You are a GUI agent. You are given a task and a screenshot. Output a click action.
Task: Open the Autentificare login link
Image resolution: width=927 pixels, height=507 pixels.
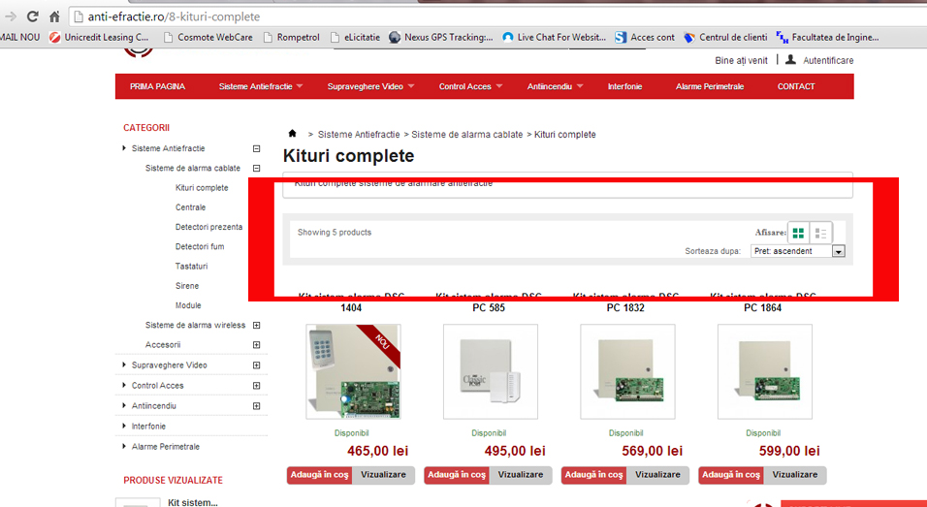pos(828,60)
